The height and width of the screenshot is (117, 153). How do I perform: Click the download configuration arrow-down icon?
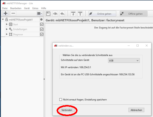73,13
